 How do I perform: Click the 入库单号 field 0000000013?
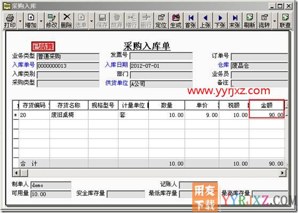[x=68, y=66]
